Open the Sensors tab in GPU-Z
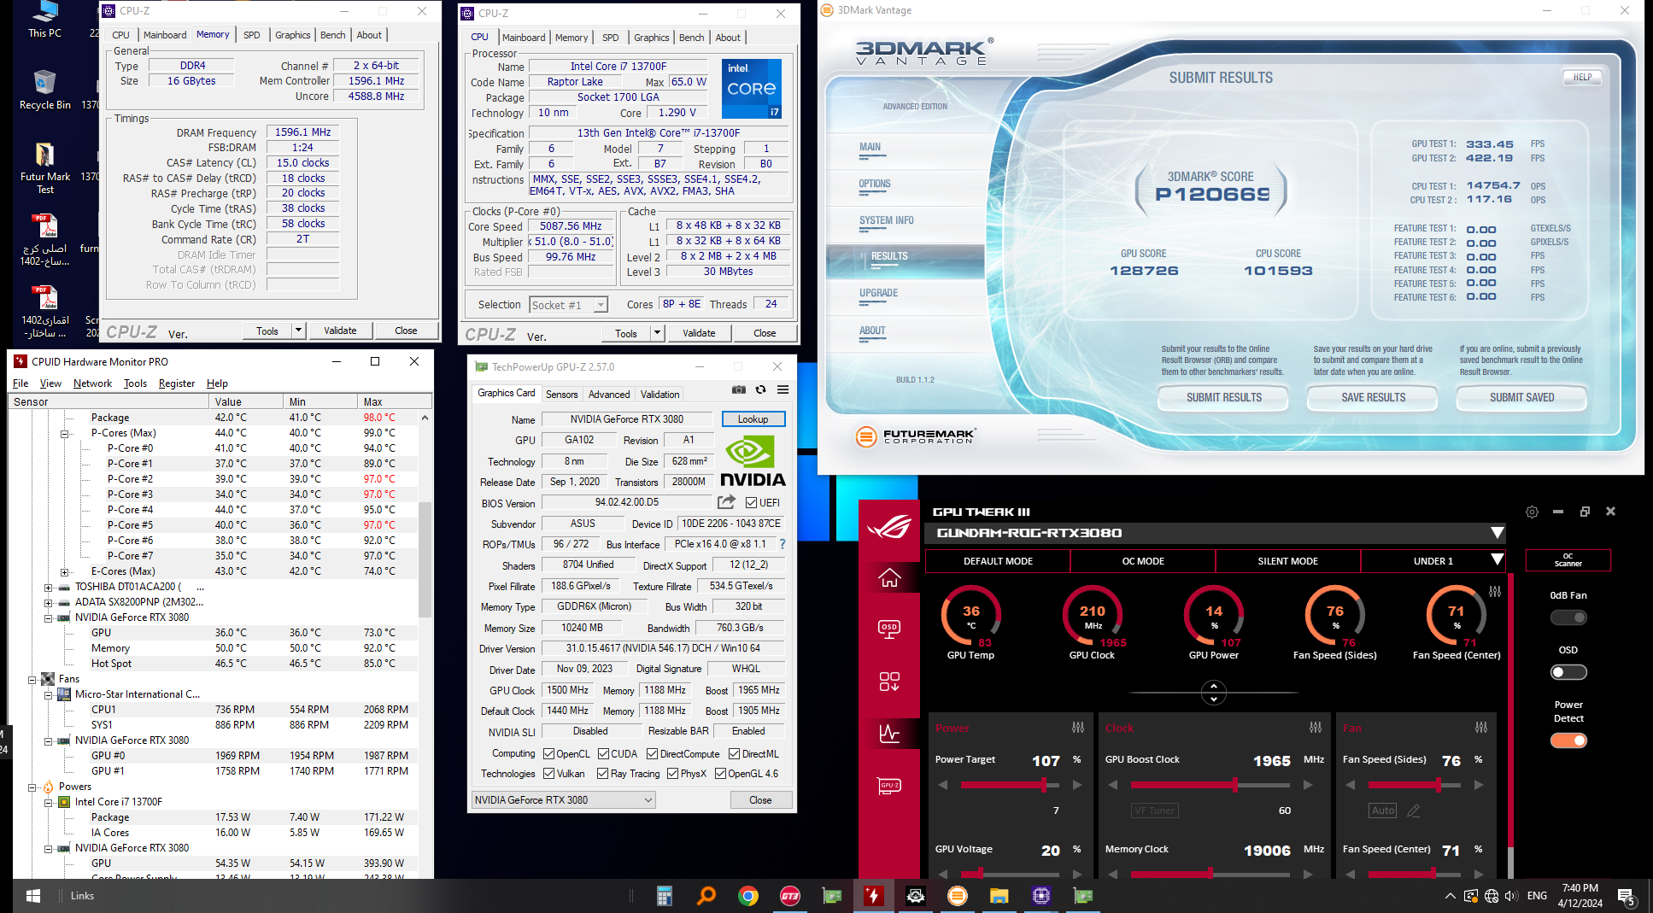Viewport: 1653px width, 913px height. click(x=561, y=395)
